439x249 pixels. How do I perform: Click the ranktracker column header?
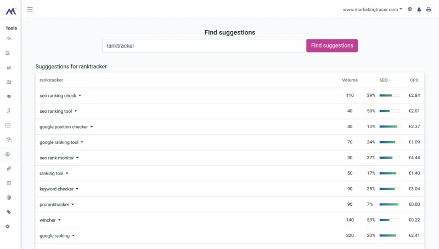coord(51,80)
